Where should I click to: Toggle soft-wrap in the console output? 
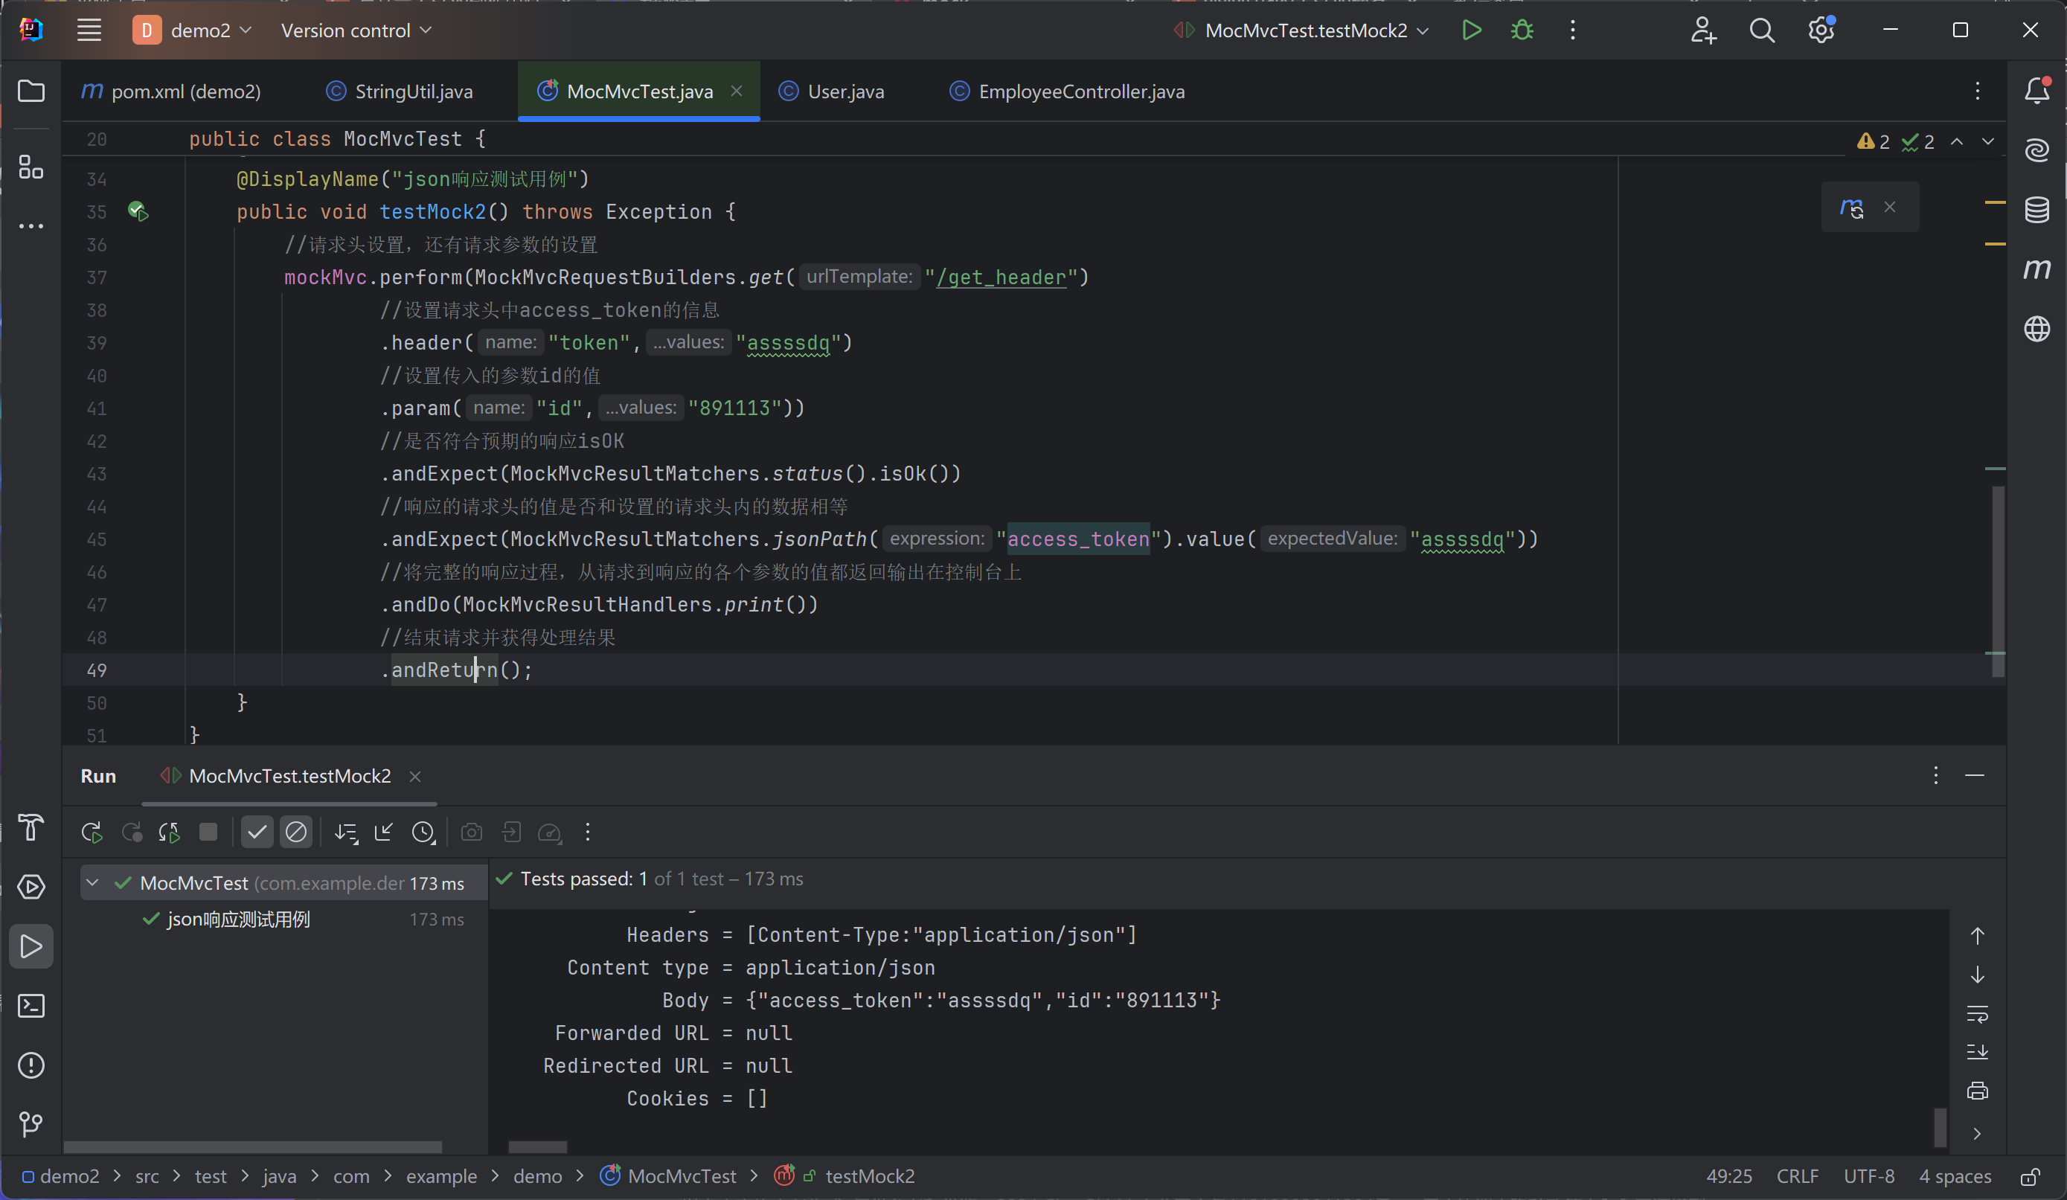point(1977,1014)
